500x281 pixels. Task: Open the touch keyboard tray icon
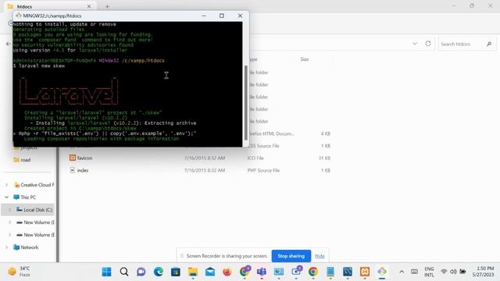pyautogui.click(x=414, y=272)
